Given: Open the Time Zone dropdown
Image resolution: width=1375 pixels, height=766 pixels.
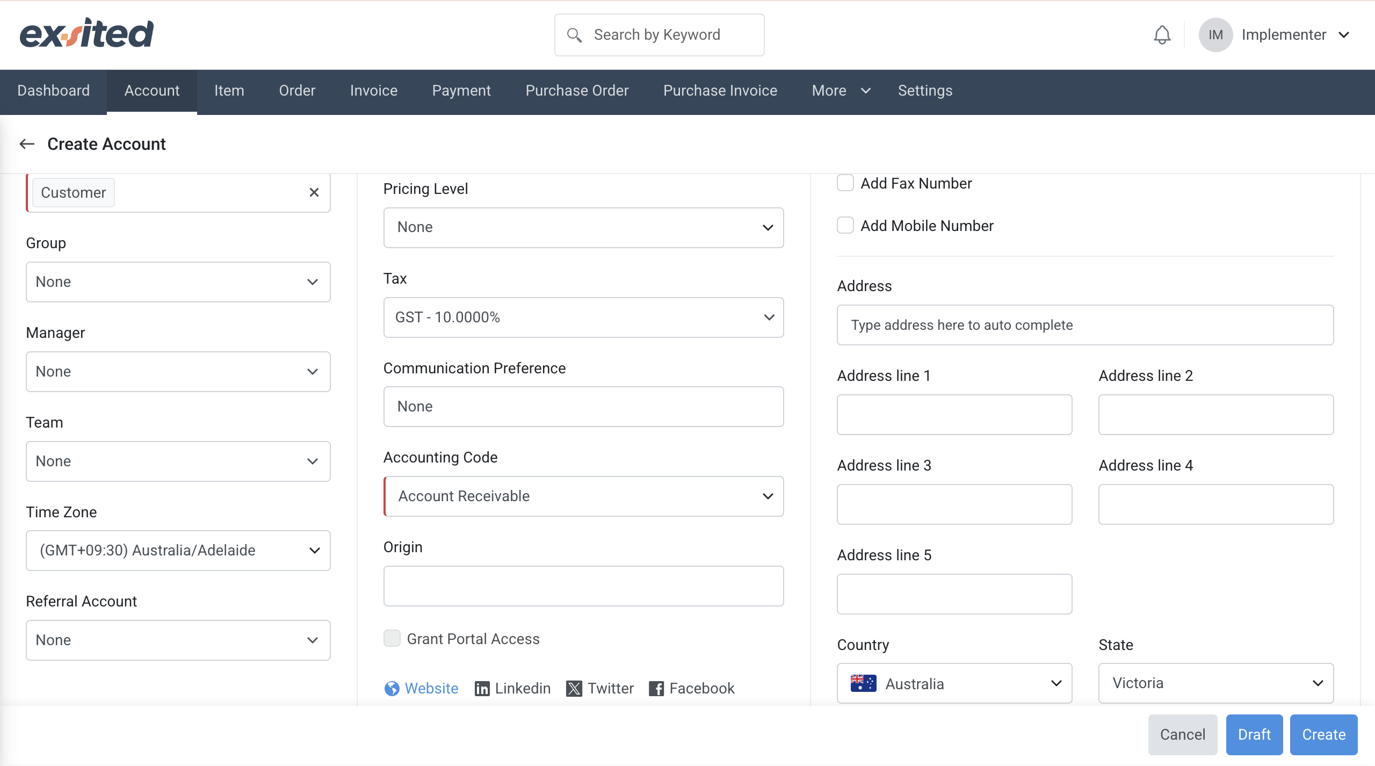Looking at the screenshot, I should coord(178,551).
